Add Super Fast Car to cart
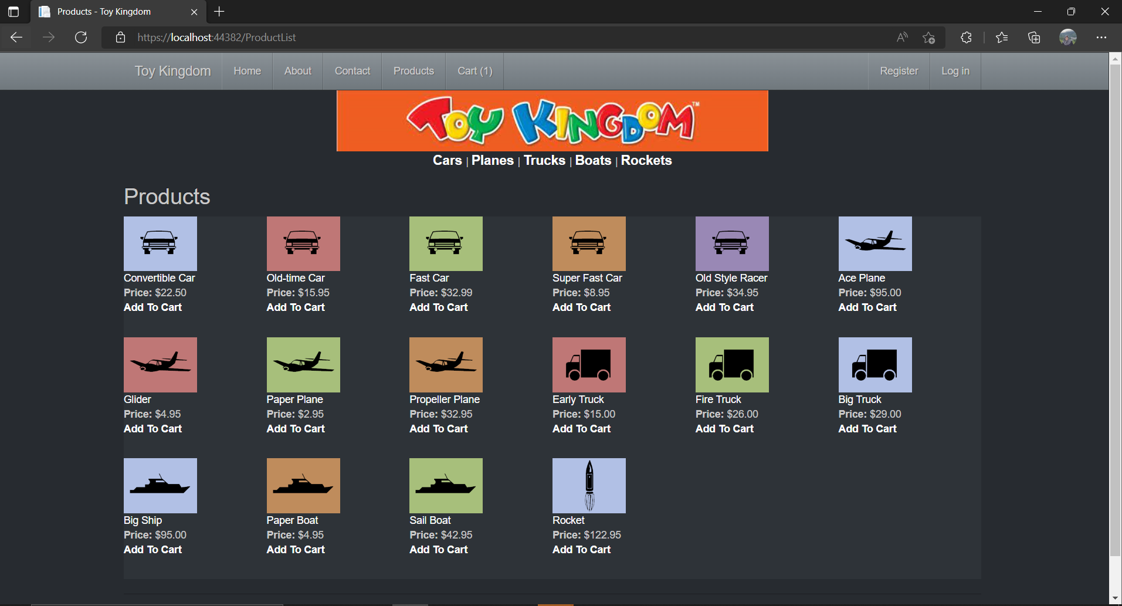The image size is (1122, 606). [581, 307]
